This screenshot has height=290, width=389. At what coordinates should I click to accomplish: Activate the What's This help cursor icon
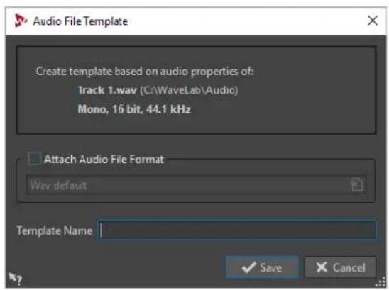pyautogui.click(x=15, y=279)
